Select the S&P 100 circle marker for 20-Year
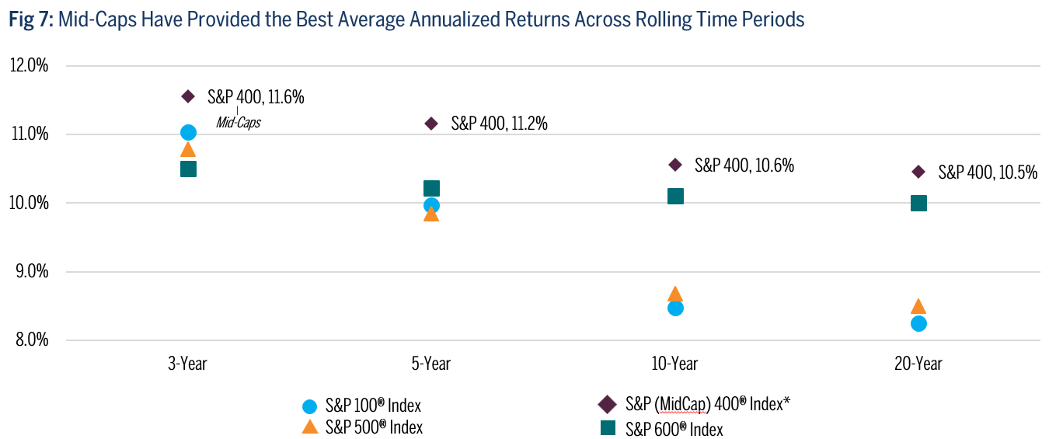This screenshot has width=1049, height=439. click(x=918, y=323)
